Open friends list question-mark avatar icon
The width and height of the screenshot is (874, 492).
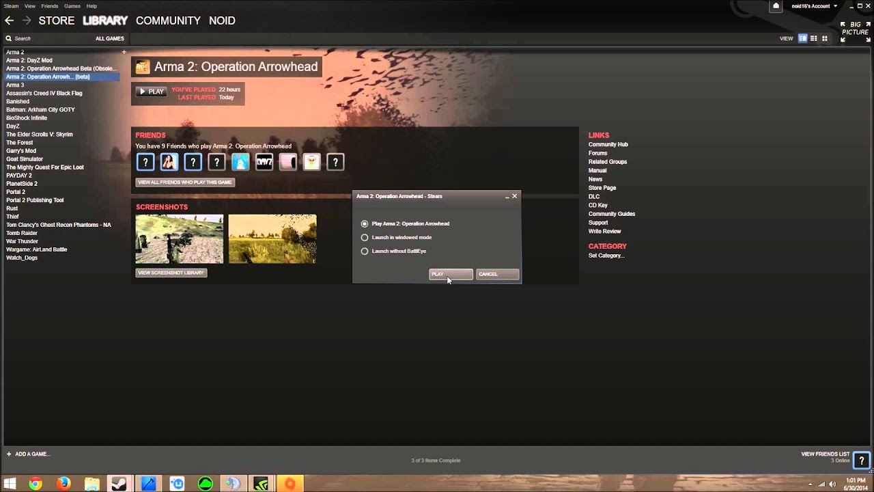(862, 461)
